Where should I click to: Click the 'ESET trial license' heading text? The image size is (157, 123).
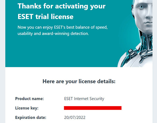(x=46, y=17)
